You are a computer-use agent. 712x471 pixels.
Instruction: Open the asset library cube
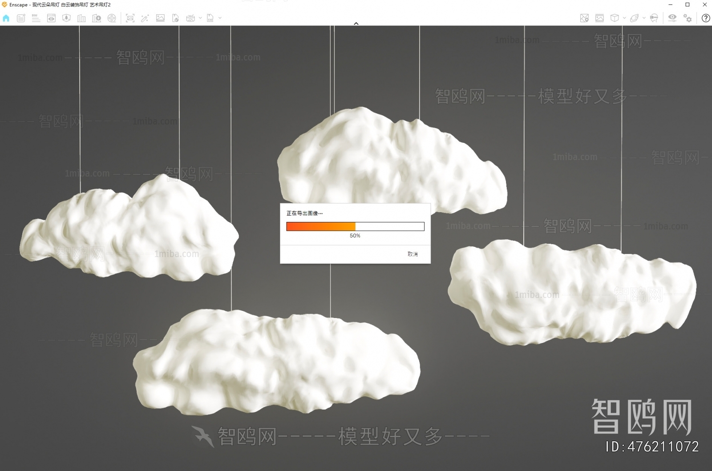(615, 18)
